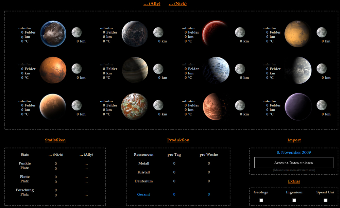Click the 8. November 2009 date
The image size is (340, 208).
point(294,152)
